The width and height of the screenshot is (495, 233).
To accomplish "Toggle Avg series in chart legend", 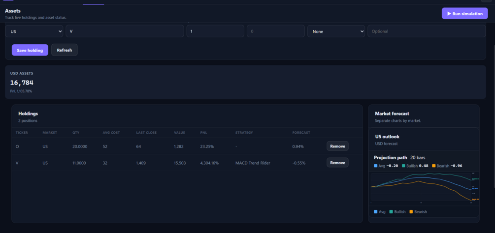I will point(380,212).
